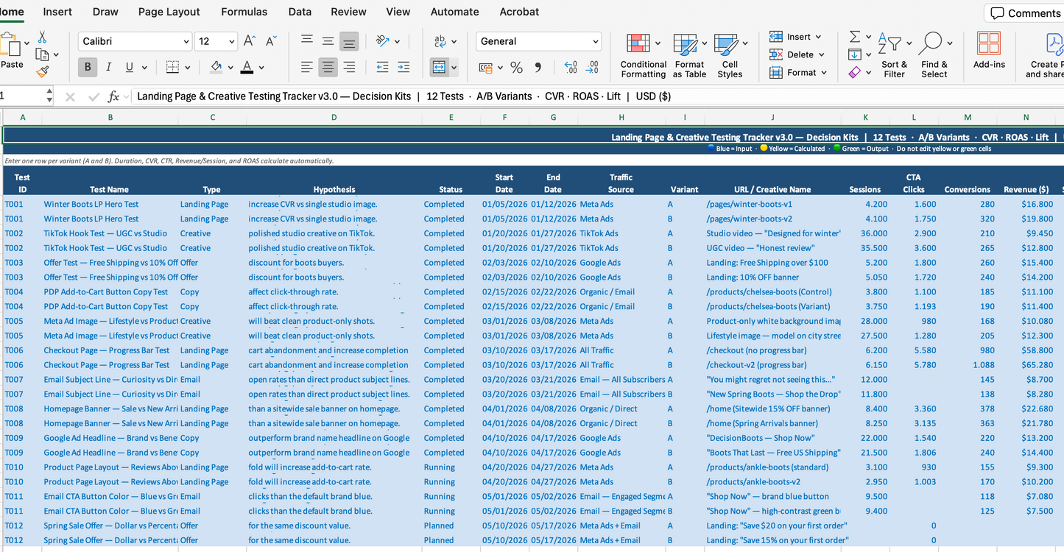This screenshot has height=552, width=1064.
Task: Apply percent style format
Action: click(517, 68)
